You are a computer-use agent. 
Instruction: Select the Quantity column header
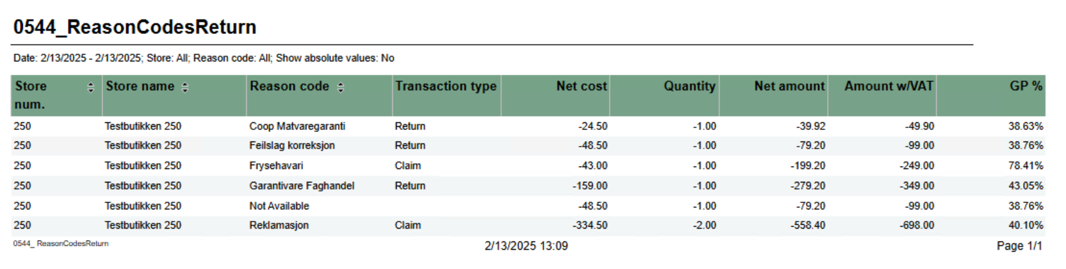click(689, 86)
